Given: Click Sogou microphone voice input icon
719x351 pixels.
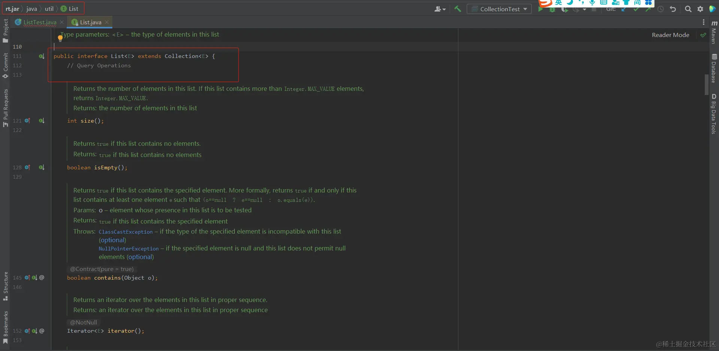Looking at the screenshot, I should coord(592,3).
